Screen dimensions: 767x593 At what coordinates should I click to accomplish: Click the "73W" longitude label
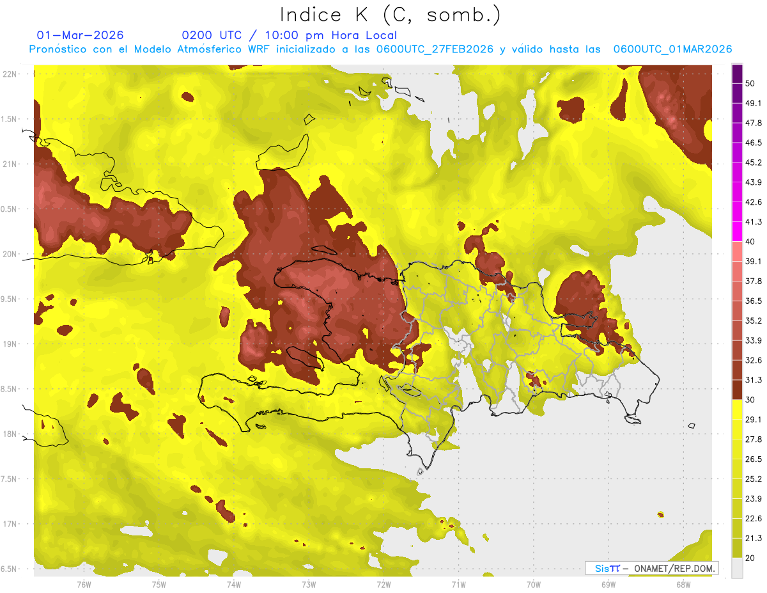[309, 584]
